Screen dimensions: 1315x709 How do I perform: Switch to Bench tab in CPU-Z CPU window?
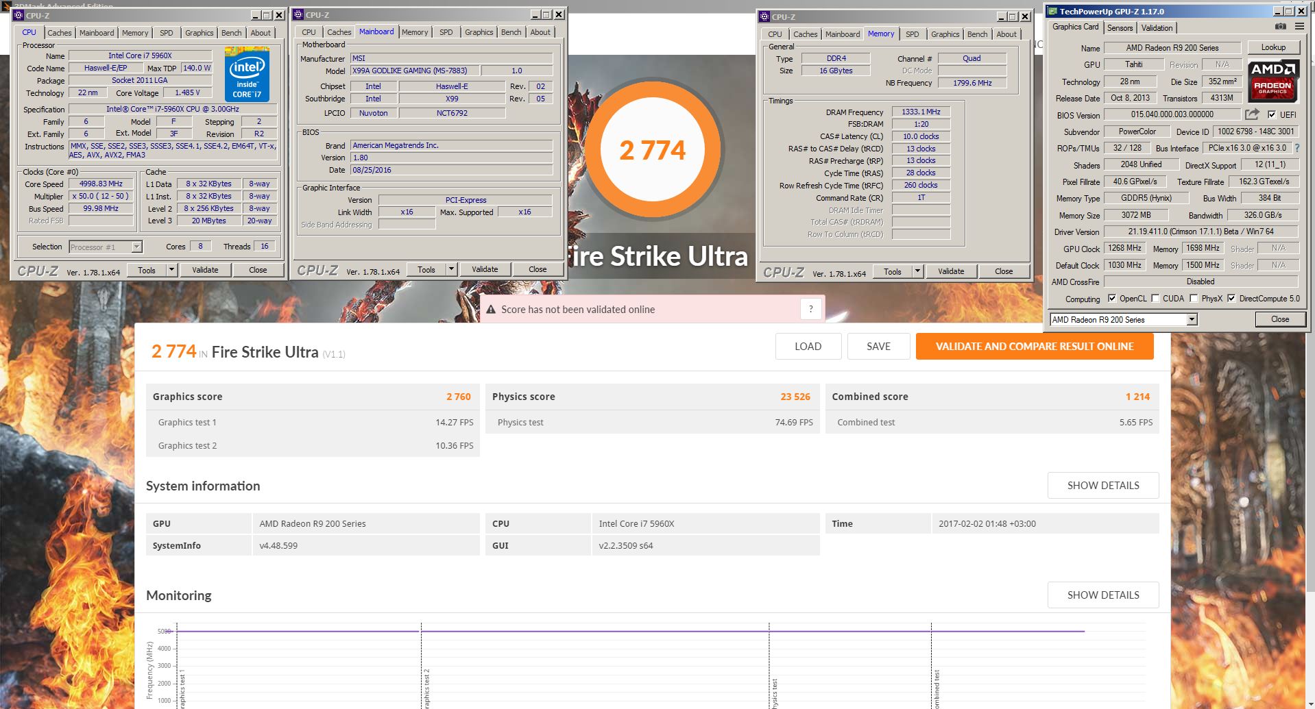point(231,33)
